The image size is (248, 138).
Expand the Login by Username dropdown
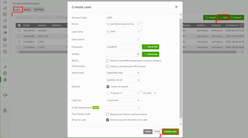tap(123, 101)
